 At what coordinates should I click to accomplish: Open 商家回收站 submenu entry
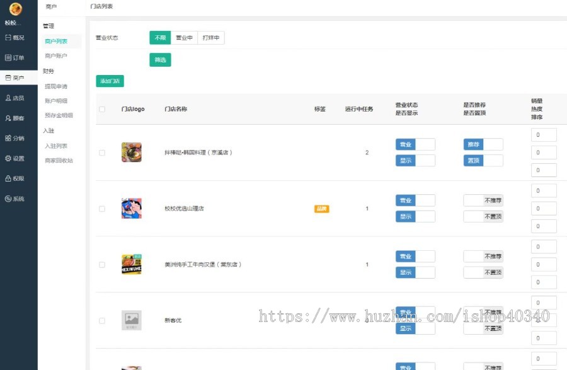[59, 161]
